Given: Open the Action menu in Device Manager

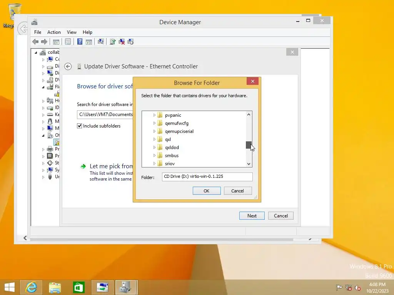Looking at the screenshot, I should pyautogui.click(x=54, y=32).
